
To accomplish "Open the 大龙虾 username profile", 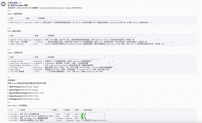I will tap(11, 2).
